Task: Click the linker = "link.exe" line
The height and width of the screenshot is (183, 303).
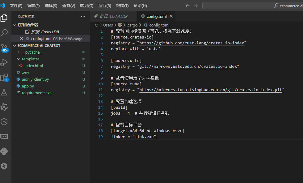Action: [133, 136]
